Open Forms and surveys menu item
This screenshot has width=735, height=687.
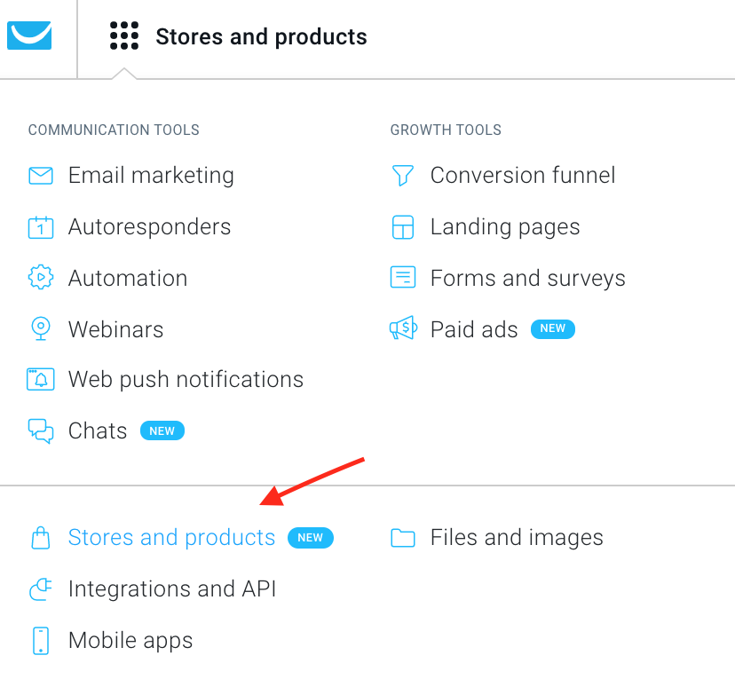click(x=528, y=279)
